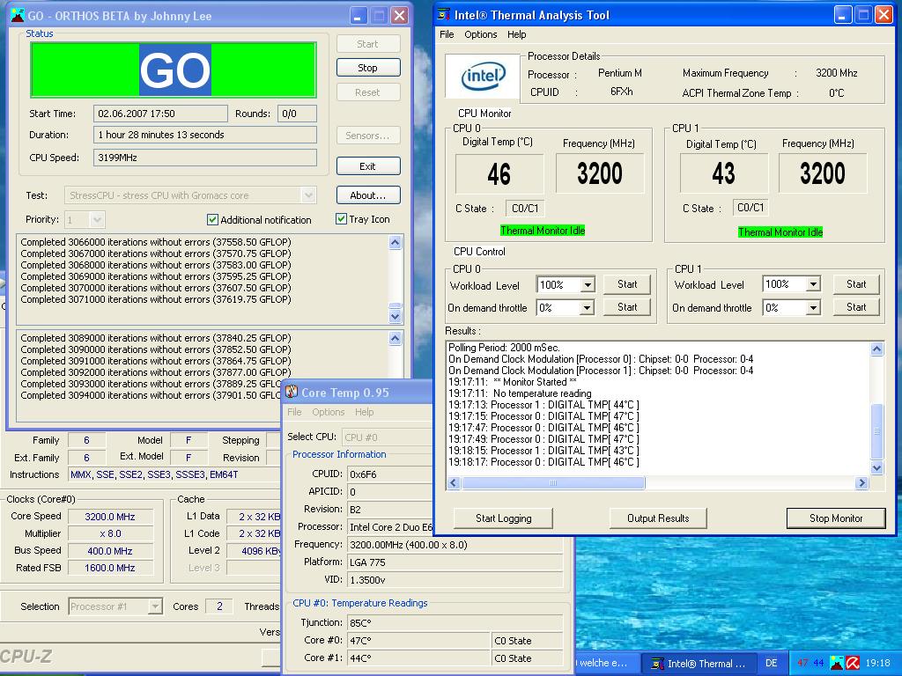Start CPU 0 Workload Level
Image resolution: width=902 pixels, height=676 pixels.
tap(627, 284)
